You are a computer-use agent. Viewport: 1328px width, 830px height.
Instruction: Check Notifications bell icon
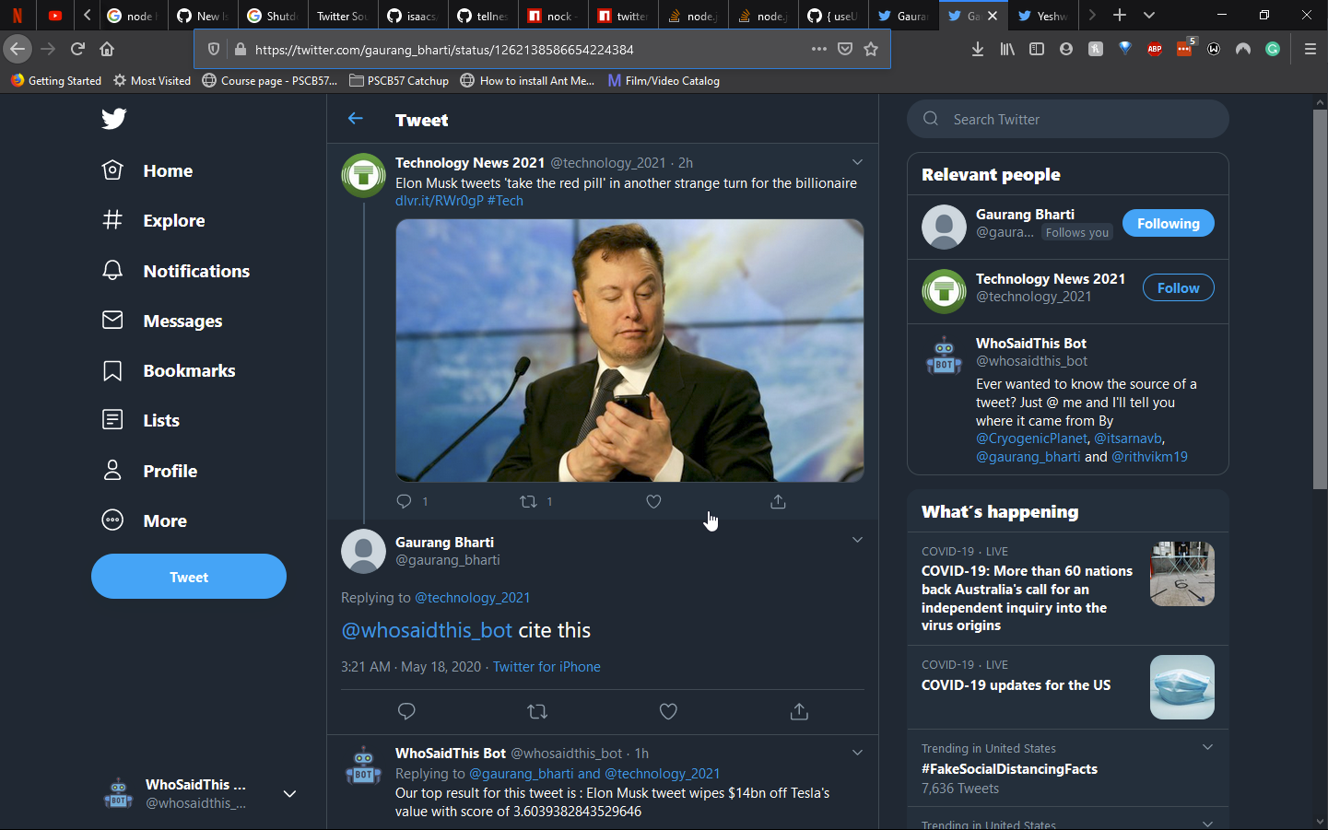tap(112, 270)
